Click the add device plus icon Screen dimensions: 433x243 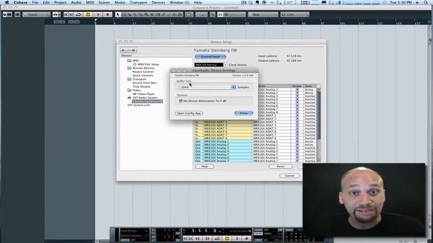tap(123, 50)
